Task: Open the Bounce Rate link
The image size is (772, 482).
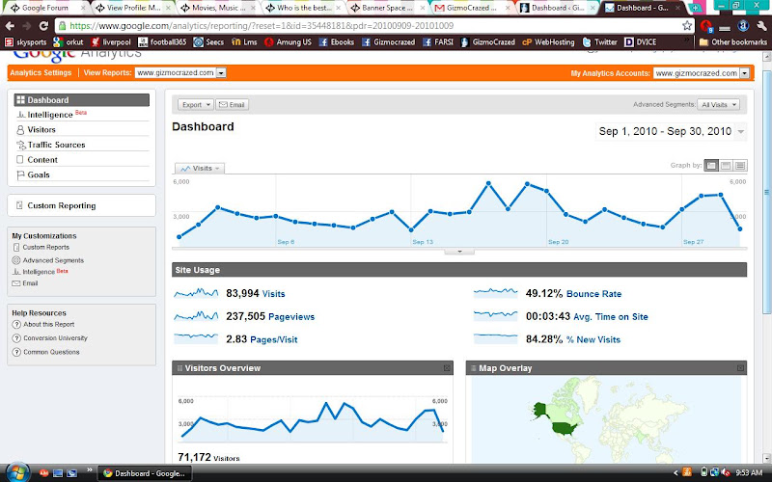Action: tap(593, 294)
